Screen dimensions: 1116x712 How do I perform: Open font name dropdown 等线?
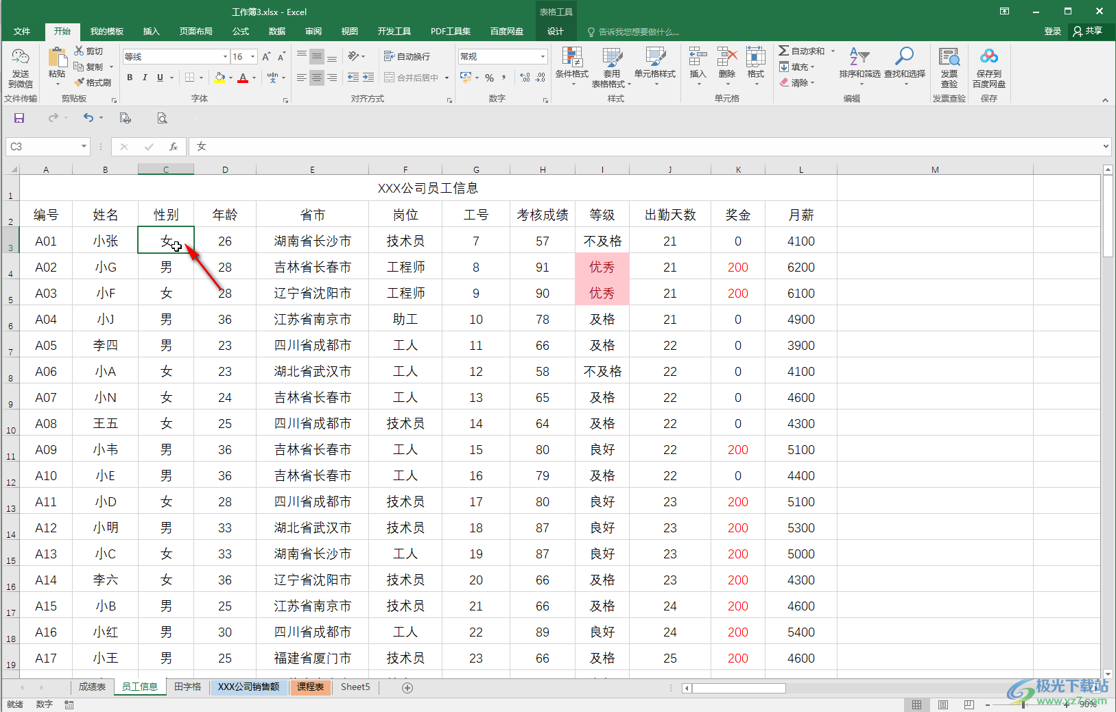tap(225, 57)
